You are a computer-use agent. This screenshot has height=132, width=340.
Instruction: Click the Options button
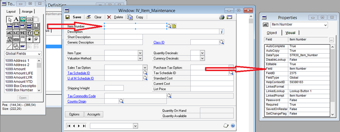pos(74,114)
